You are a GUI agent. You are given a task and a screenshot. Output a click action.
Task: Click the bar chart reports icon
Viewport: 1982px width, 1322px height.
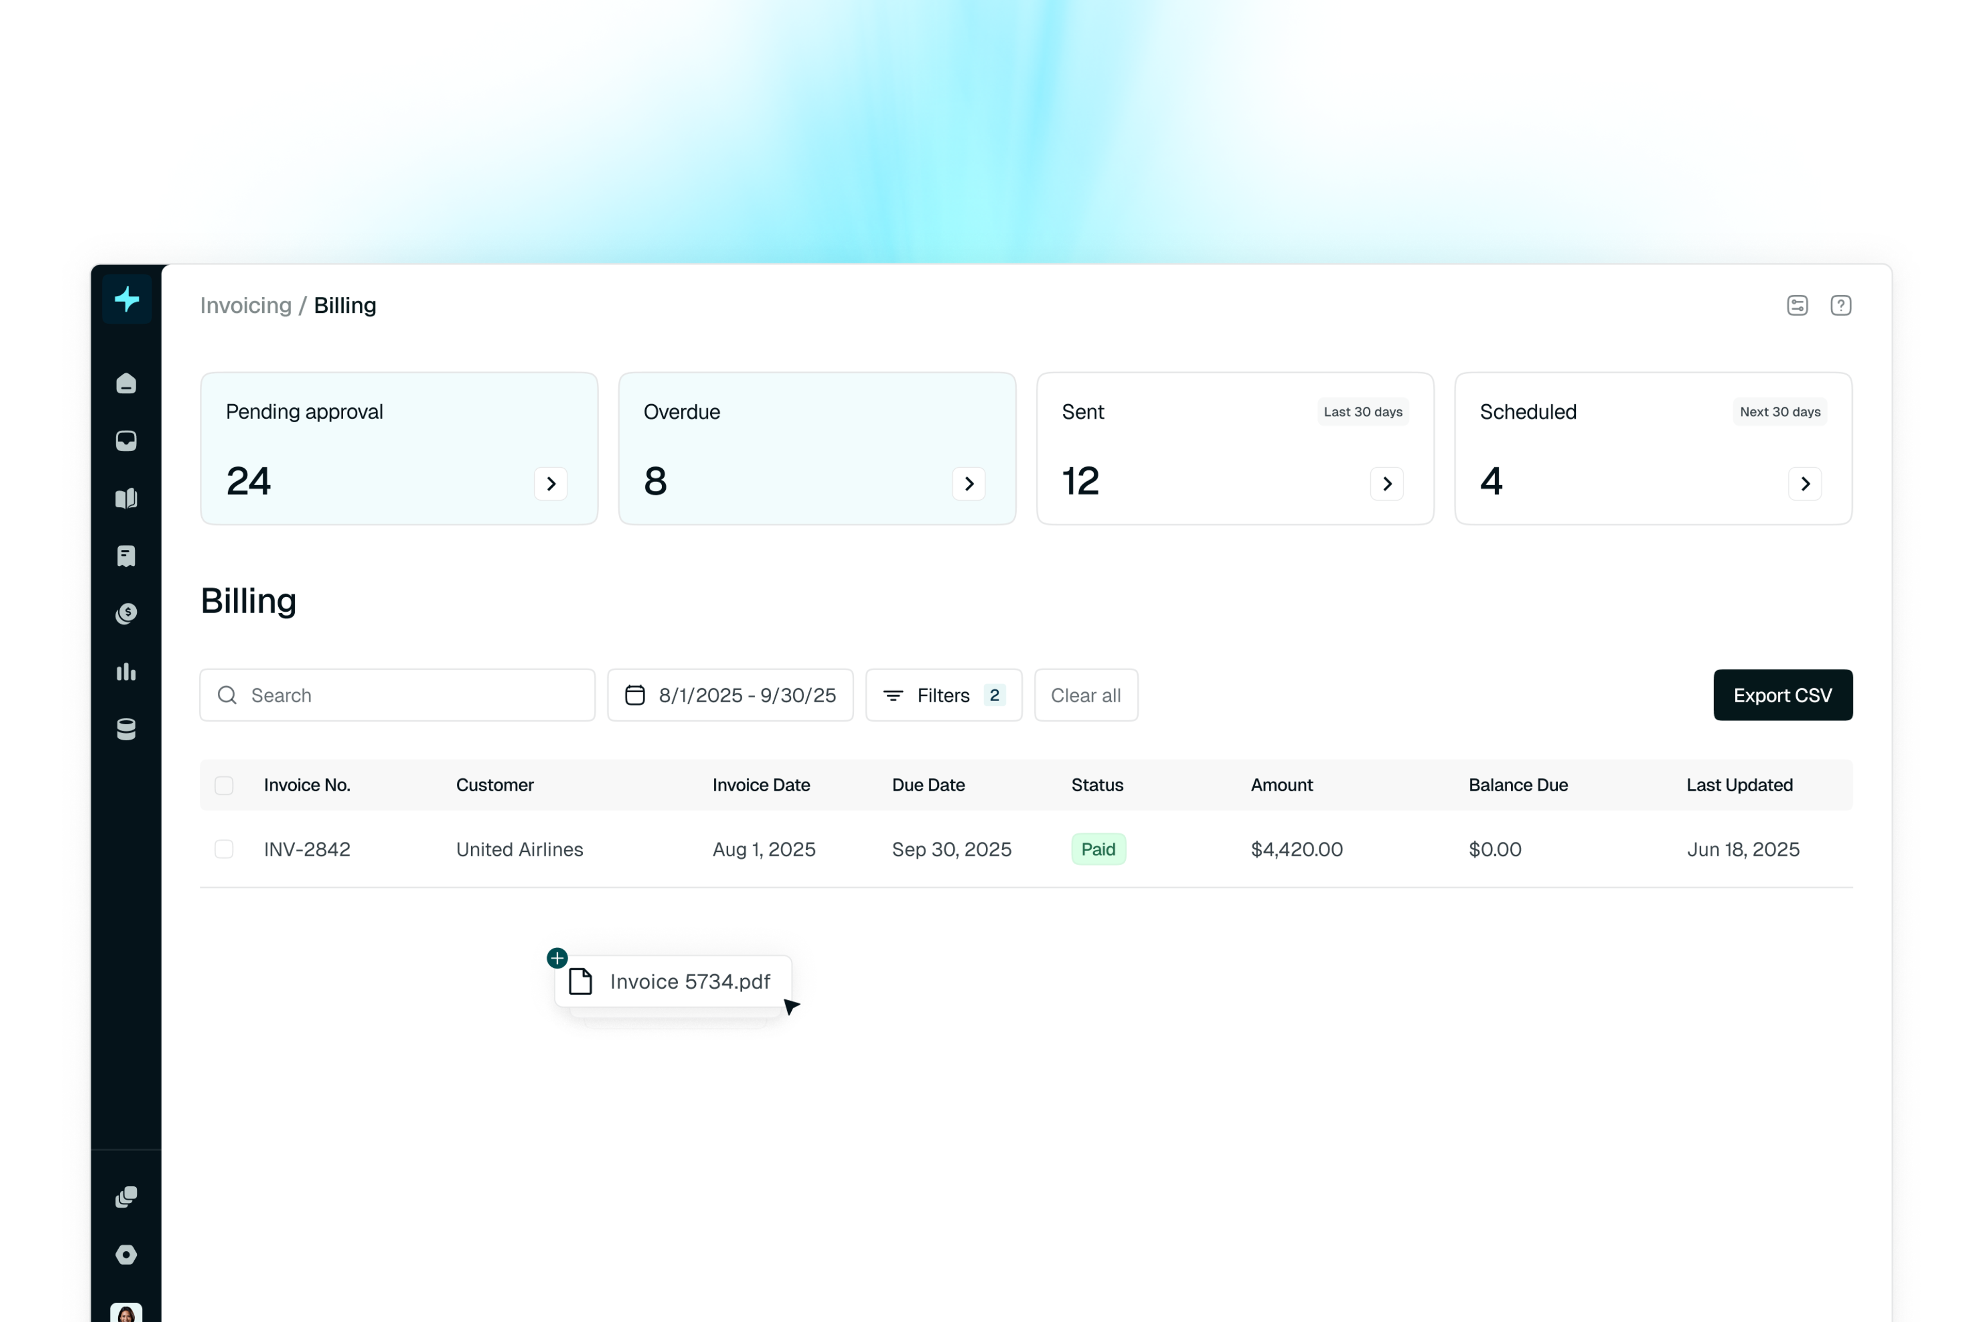point(126,671)
